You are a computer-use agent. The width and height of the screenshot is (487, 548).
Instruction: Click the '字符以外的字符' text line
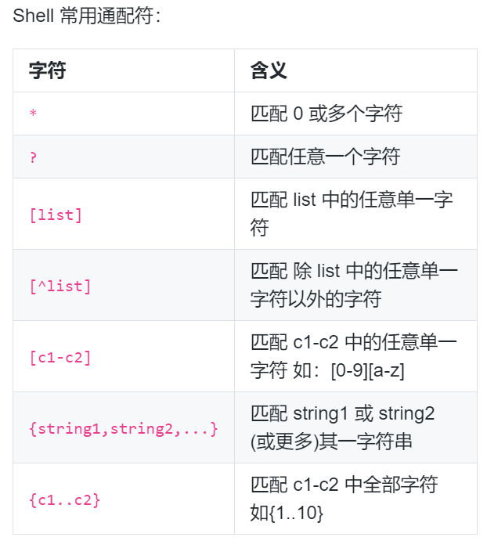(316, 299)
